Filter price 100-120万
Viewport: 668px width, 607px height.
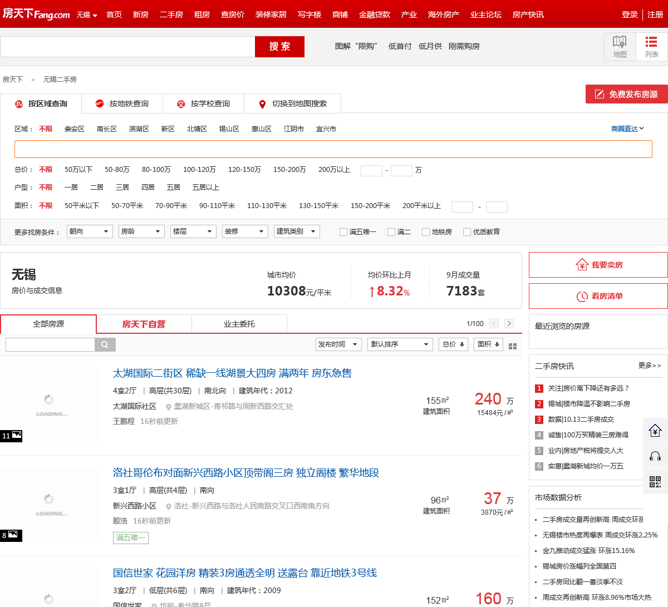pos(199,170)
